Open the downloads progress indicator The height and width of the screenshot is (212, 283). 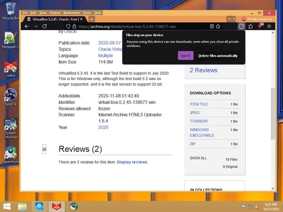[242, 26]
